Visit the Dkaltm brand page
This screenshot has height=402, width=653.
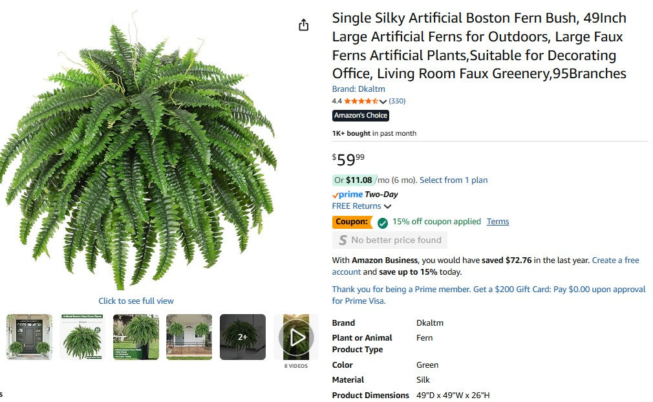(358, 89)
